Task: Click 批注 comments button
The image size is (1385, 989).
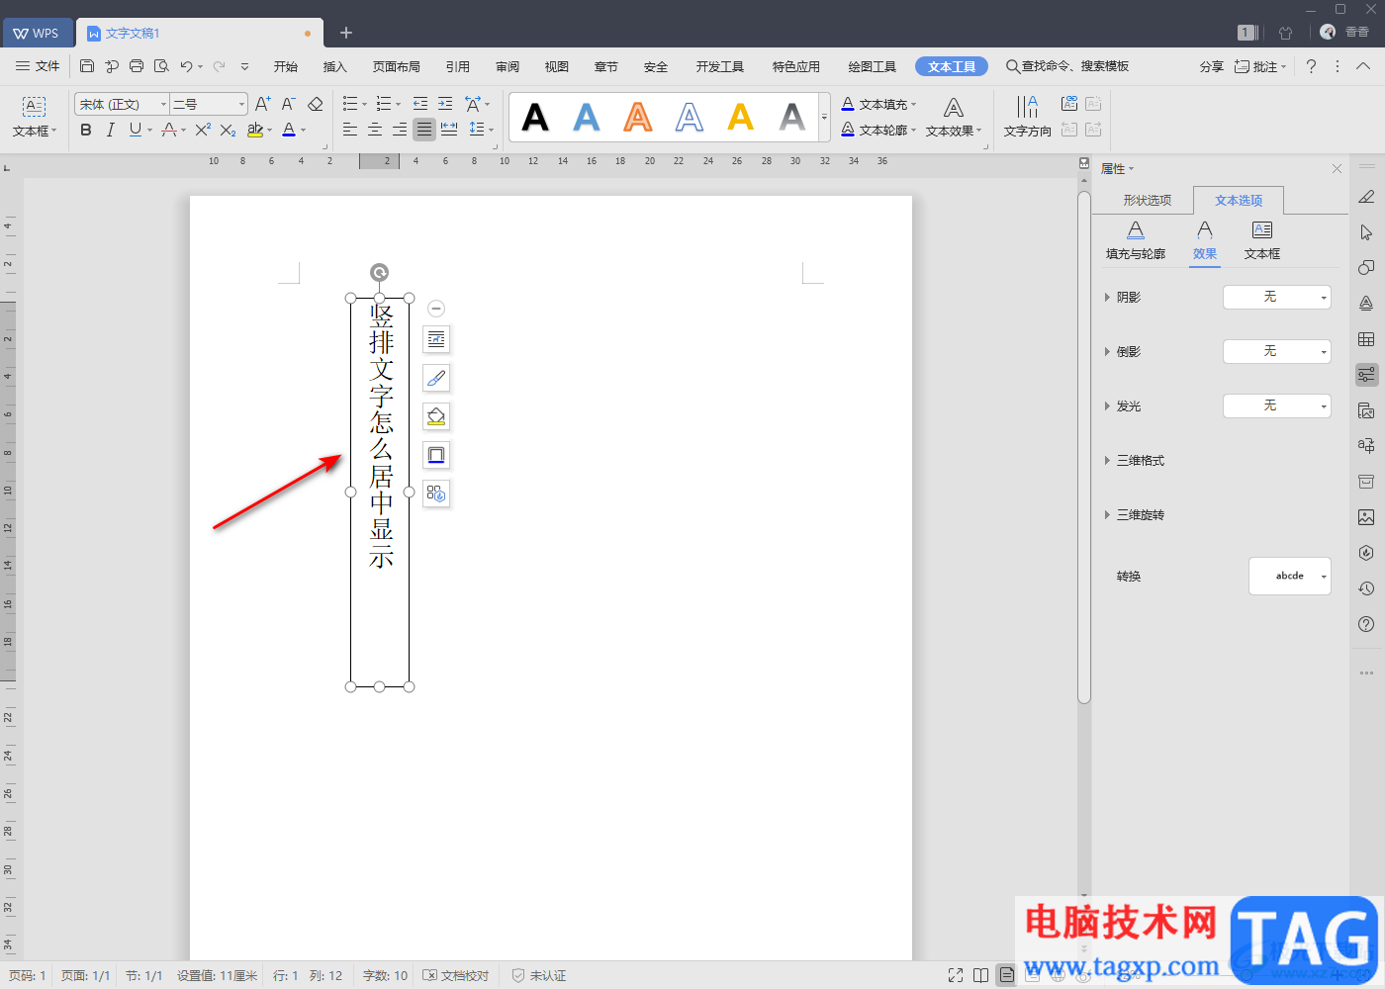Action: (x=1259, y=66)
